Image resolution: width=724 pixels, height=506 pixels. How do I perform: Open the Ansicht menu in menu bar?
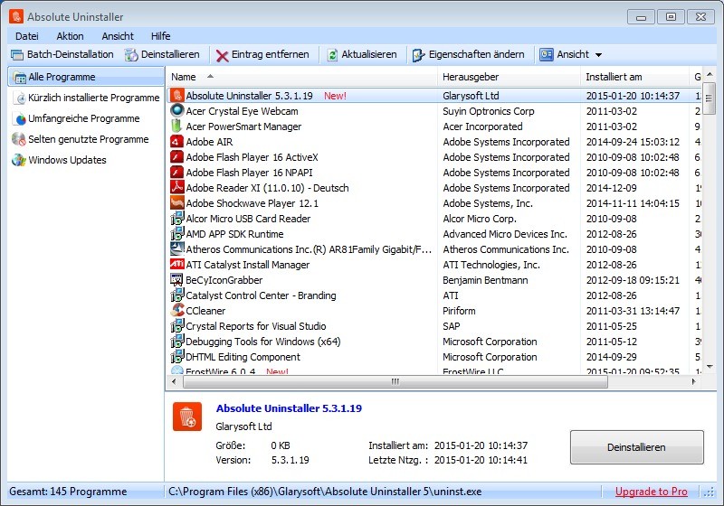[x=118, y=36]
